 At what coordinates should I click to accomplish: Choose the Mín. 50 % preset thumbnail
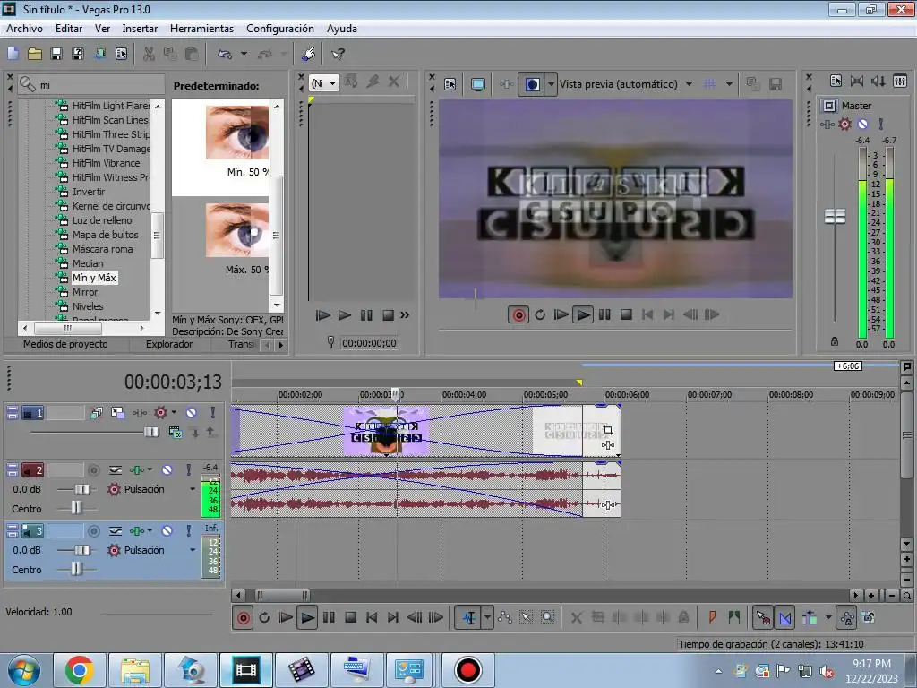[236, 133]
